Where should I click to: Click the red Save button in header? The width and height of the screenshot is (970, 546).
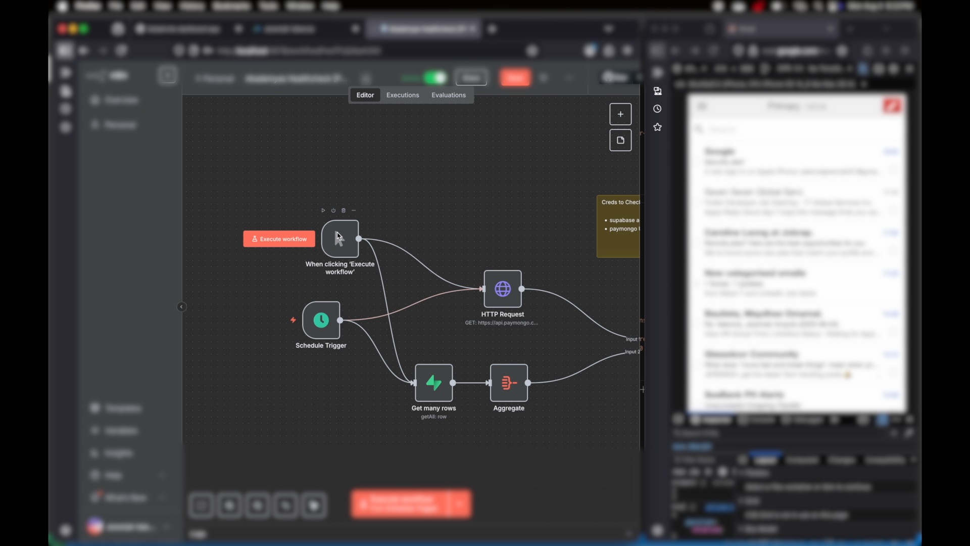coord(515,78)
